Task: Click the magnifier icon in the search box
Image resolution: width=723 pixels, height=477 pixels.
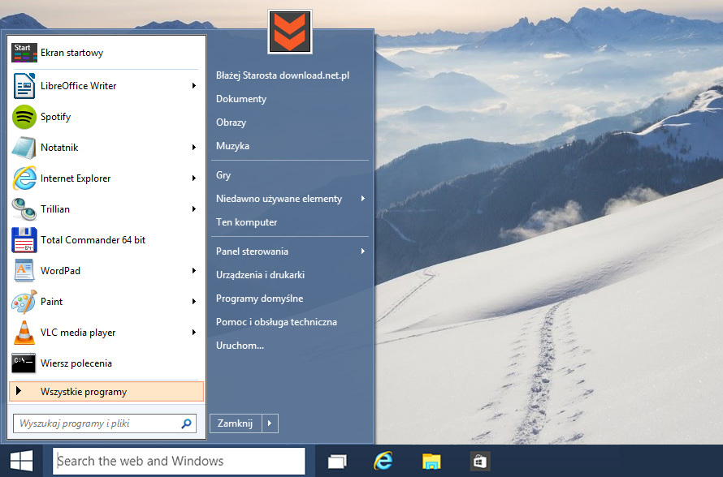Action: (186, 423)
